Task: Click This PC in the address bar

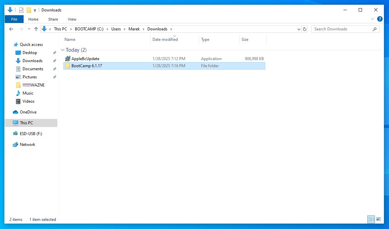Action: pyautogui.click(x=60, y=29)
